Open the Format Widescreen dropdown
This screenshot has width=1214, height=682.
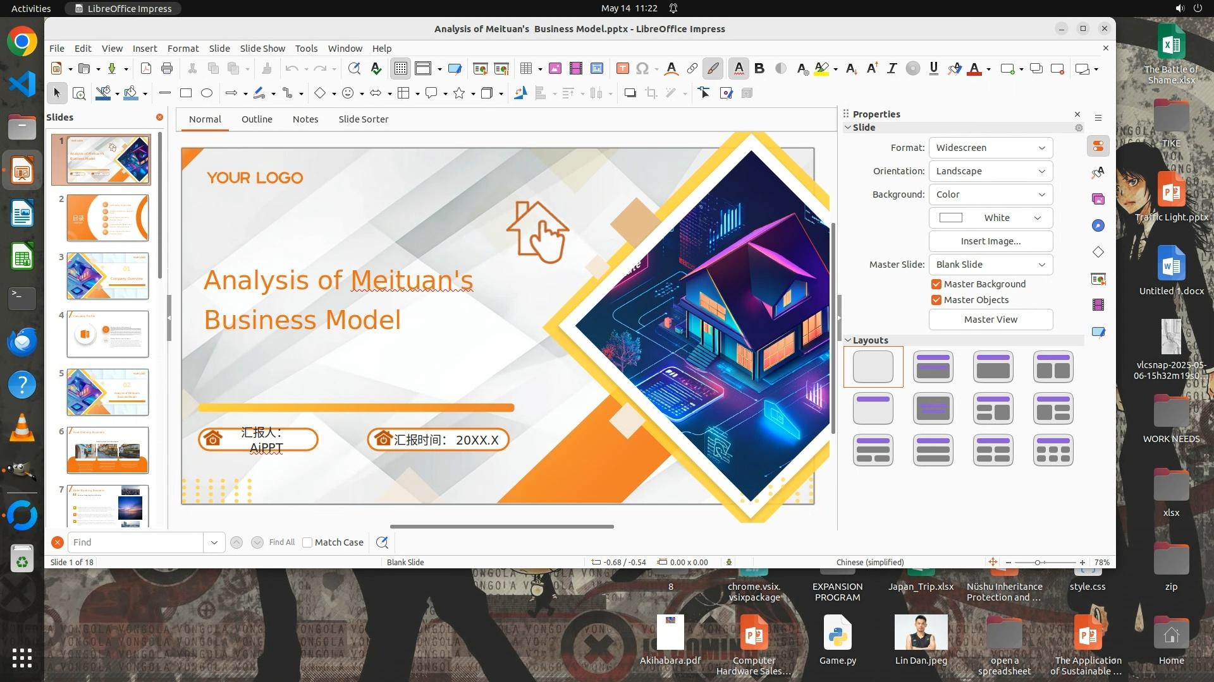click(990, 148)
